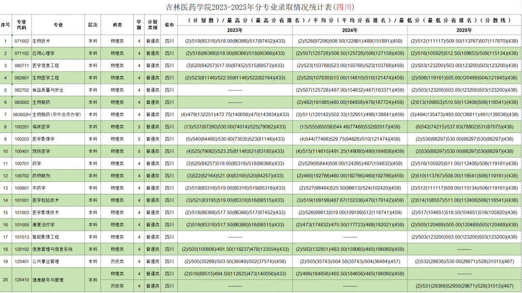Click major code 083002H
Viewport: 522px width, 293px height.
click(22, 115)
